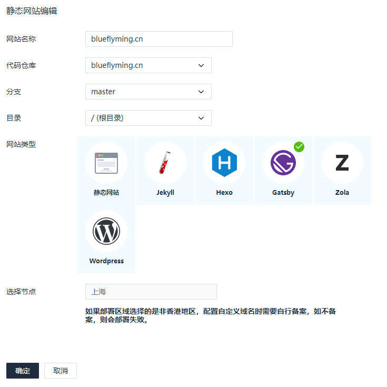The image size is (387, 387).
Task: Select the 静态网站 site type icon
Action: click(106, 163)
